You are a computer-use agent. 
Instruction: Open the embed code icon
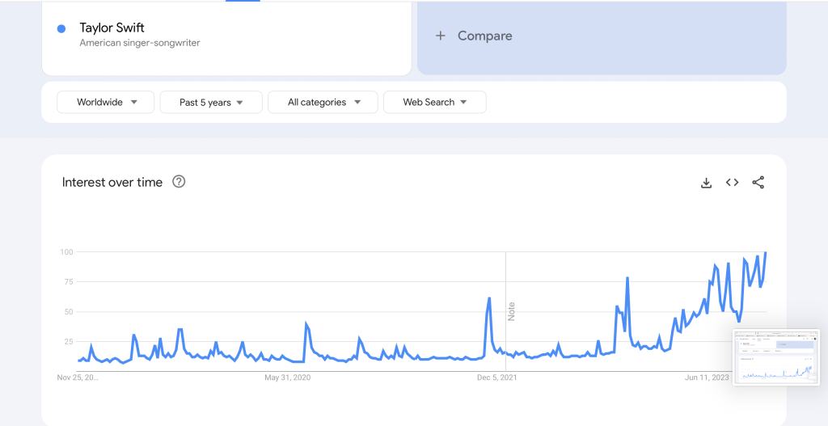tap(732, 183)
